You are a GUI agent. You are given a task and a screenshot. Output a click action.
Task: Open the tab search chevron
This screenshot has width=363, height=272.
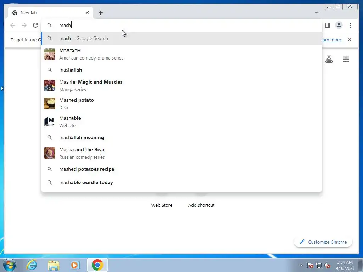point(317,13)
